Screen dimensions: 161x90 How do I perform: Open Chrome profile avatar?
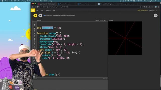point(156,7)
